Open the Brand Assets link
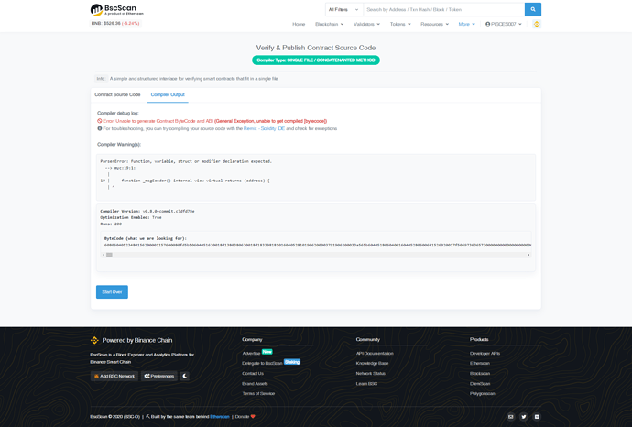Image resolution: width=632 pixels, height=427 pixels. (255, 383)
